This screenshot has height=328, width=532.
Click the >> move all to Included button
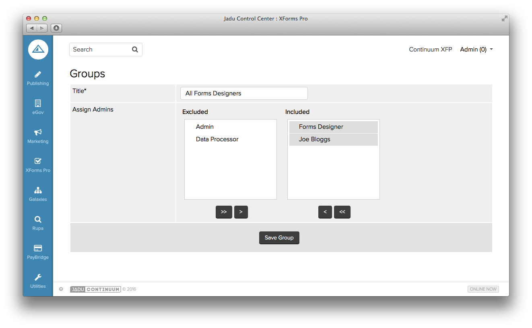[x=224, y=212]
